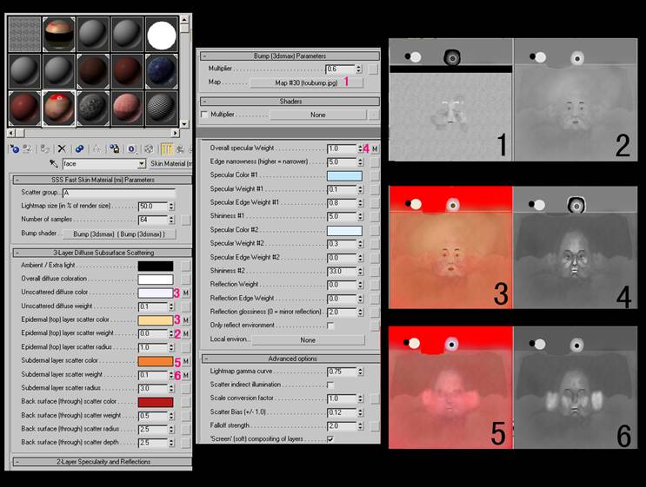This screenshot has height=487, width=646.
Task: Enable Scatter indirect illumination checkbox
Action: pyautogui.click(x=330, y=384)
